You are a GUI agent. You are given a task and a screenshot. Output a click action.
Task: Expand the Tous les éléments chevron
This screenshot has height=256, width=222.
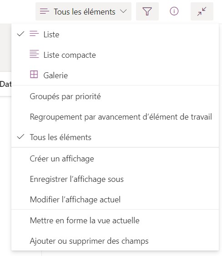pyautogui.click(x=123, y=11)
